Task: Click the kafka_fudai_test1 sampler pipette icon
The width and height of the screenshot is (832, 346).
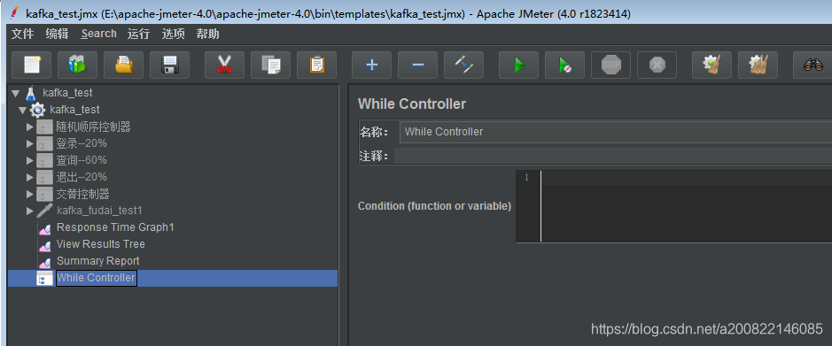Action: point(44,211)
